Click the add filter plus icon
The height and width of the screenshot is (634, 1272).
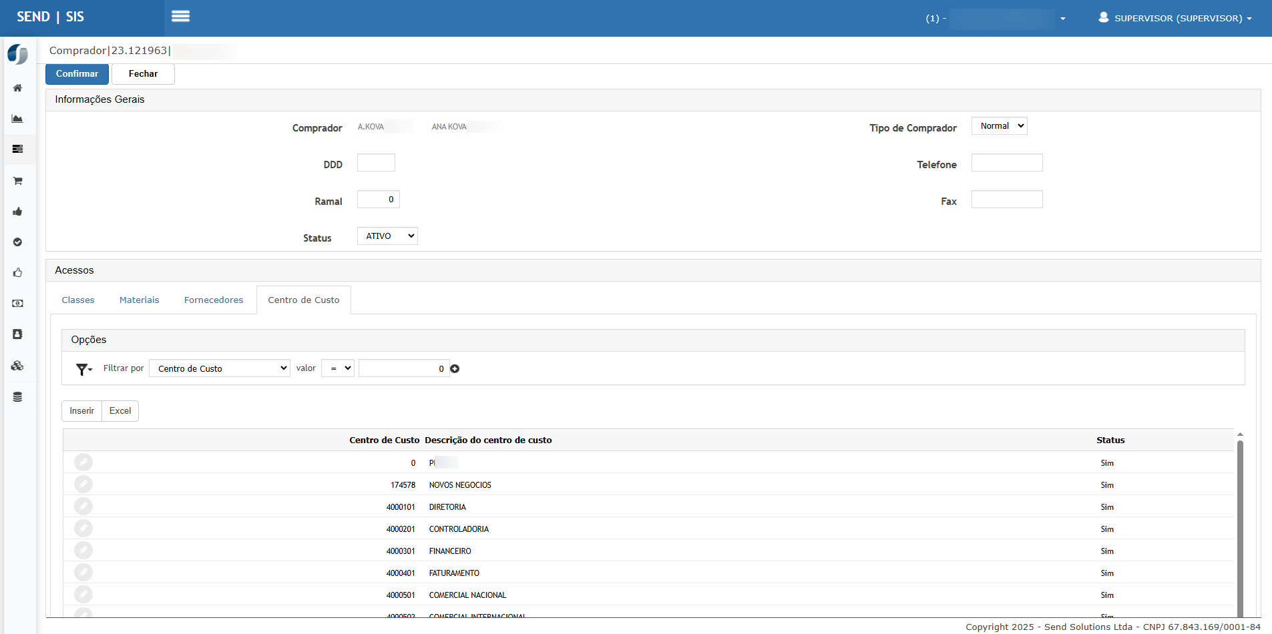455,369
